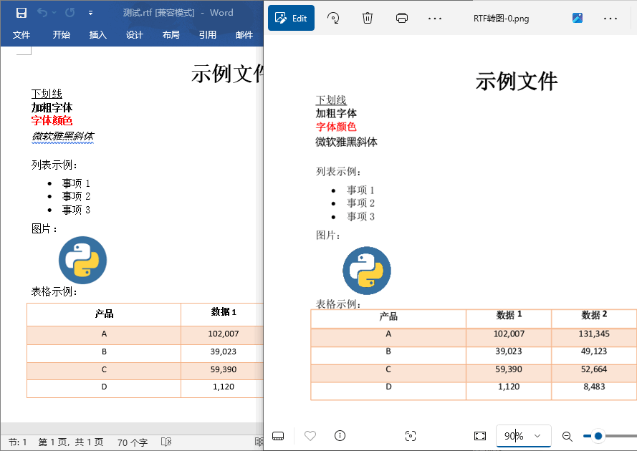The height and width of the screenshot is (451, 637).
Task: Toggle the filmstrip view in Photos
Action: tap(279, 436)
